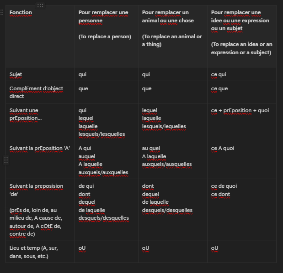Viewport: 283px width, 273px height.
Task: Click the 'Suivant la prEposition 'A'' cell
Action: (x=40, y=160)
